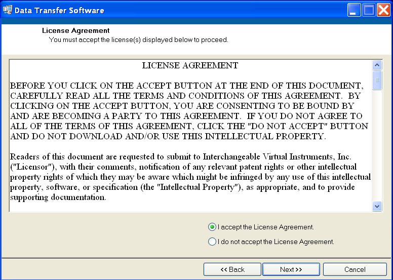Click the line 'AND DO NOT DOWNLOAD AND/OR USE'

[168, 136]
